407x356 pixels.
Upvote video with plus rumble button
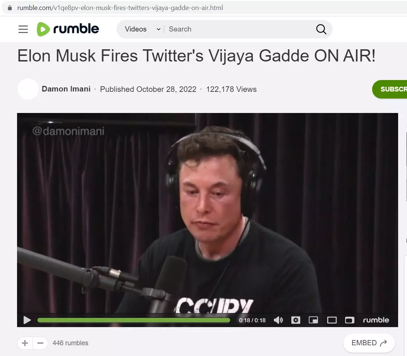(25, 343)
